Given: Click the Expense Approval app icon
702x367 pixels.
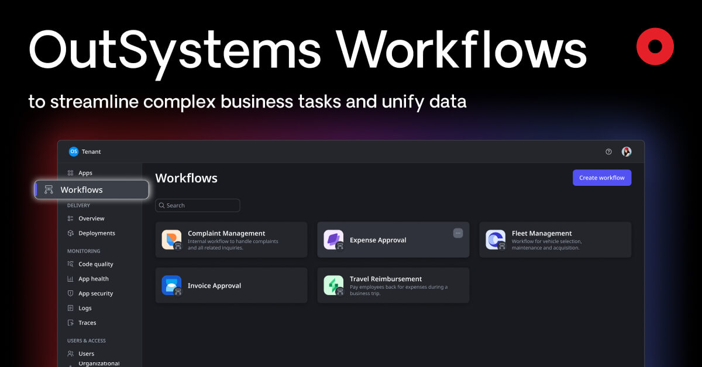Looking at the screenshot, I should (333, 240).
